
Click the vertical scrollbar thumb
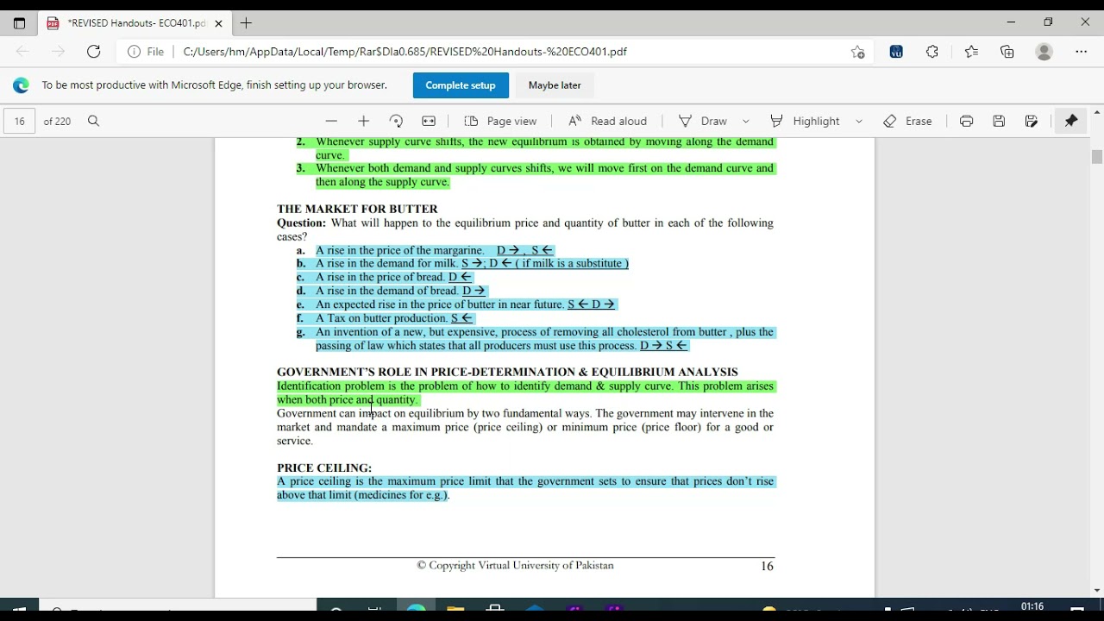pyautogui.click(x=1097, y=157)
